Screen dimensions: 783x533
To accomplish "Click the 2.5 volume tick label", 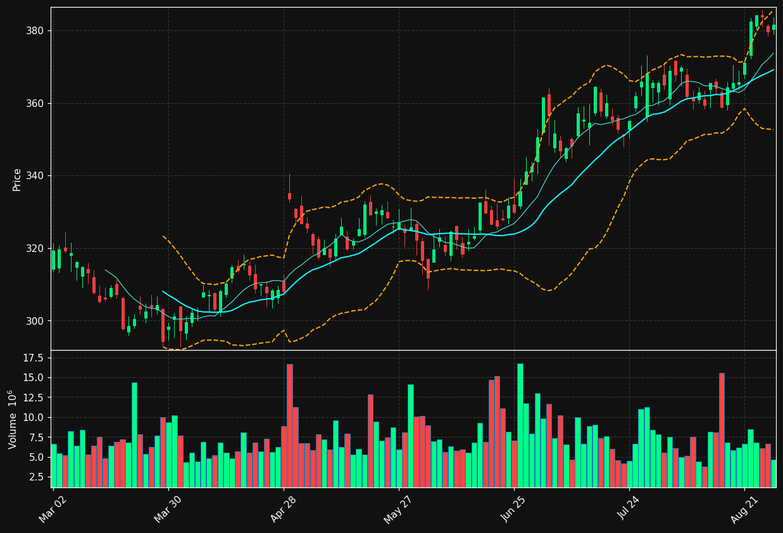I will click(35, 477).
